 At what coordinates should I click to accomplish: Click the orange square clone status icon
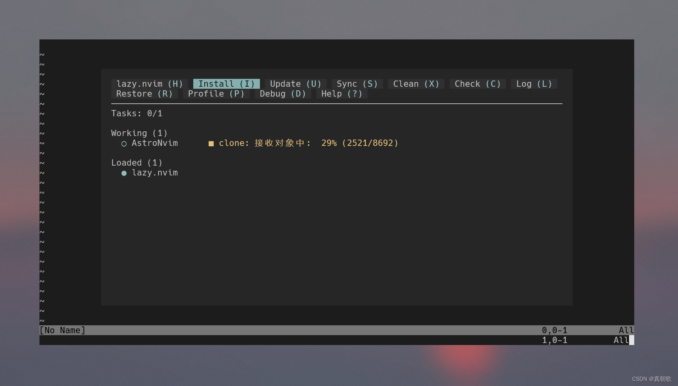tap(211, 144)
